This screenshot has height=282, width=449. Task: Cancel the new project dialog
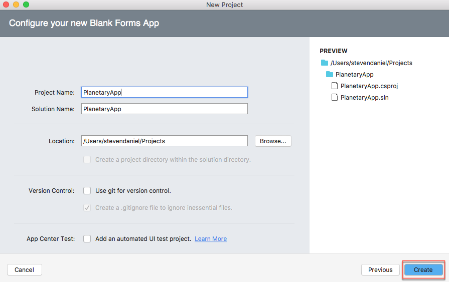click(25, 269)
